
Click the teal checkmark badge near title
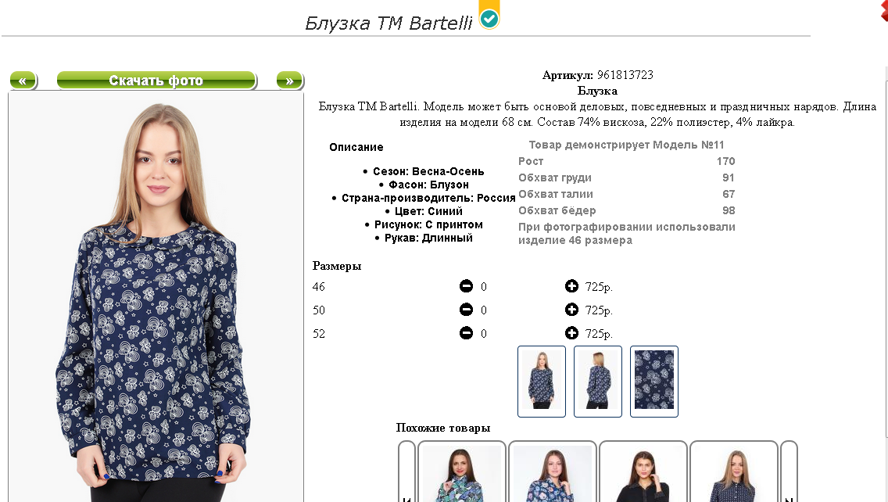tap(489, 19)
